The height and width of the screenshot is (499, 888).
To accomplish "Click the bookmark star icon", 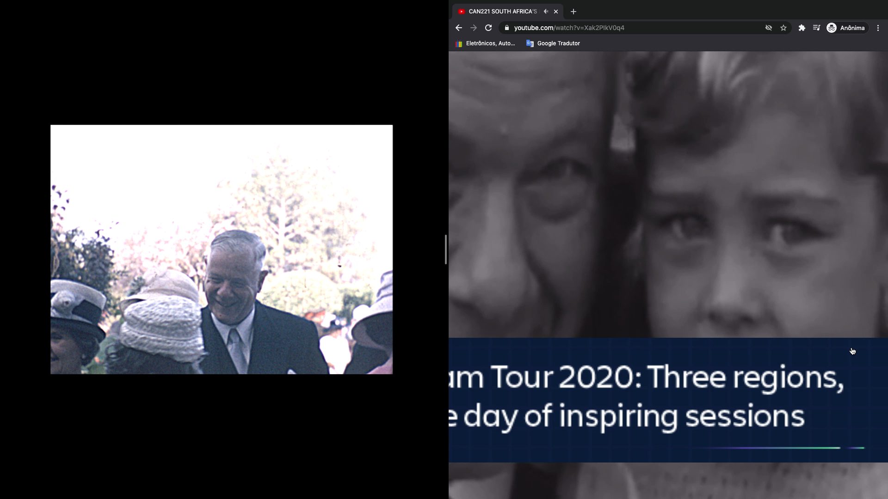I will (x=784, y=27).
